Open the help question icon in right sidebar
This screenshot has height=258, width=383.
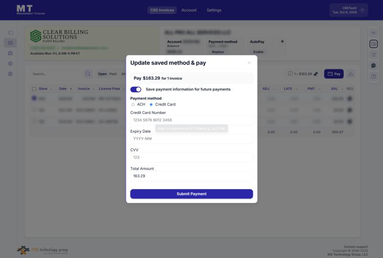pyautogui.click(x=373, y=76)
